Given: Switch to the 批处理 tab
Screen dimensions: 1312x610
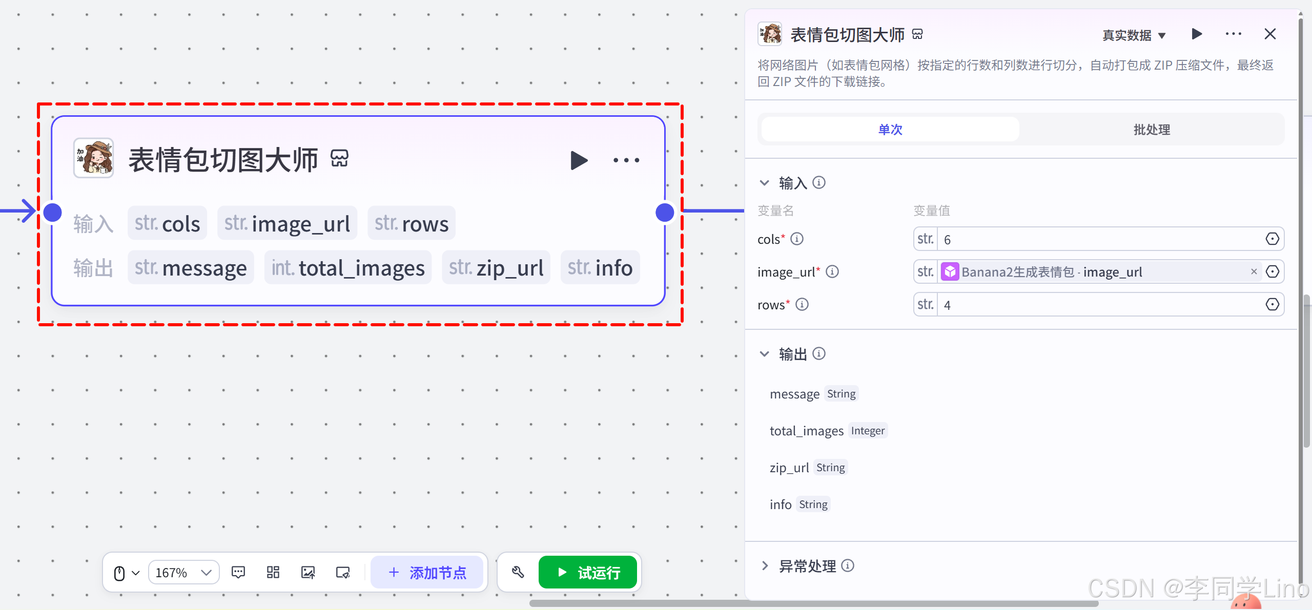Looking at the screenshot, I should 1151,130.
